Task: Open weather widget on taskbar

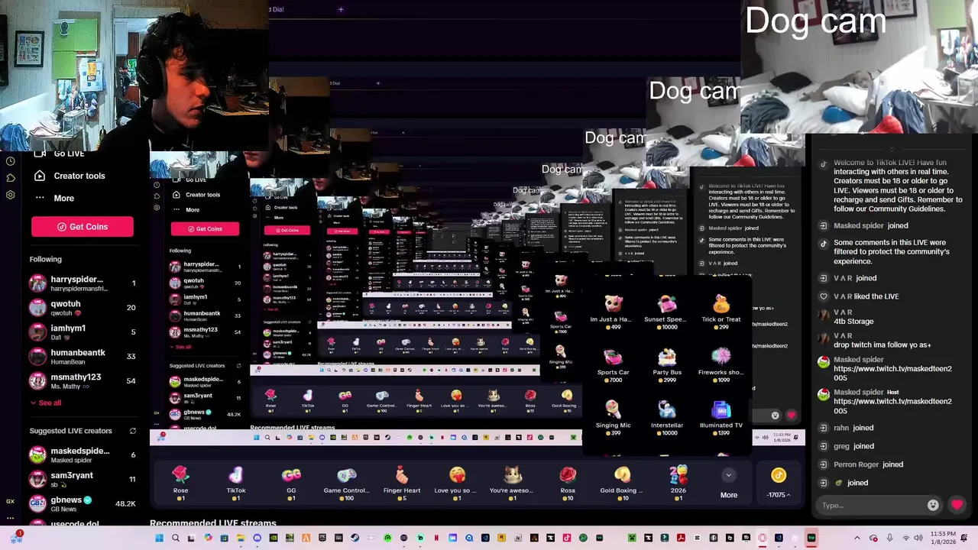Action: 16,538
